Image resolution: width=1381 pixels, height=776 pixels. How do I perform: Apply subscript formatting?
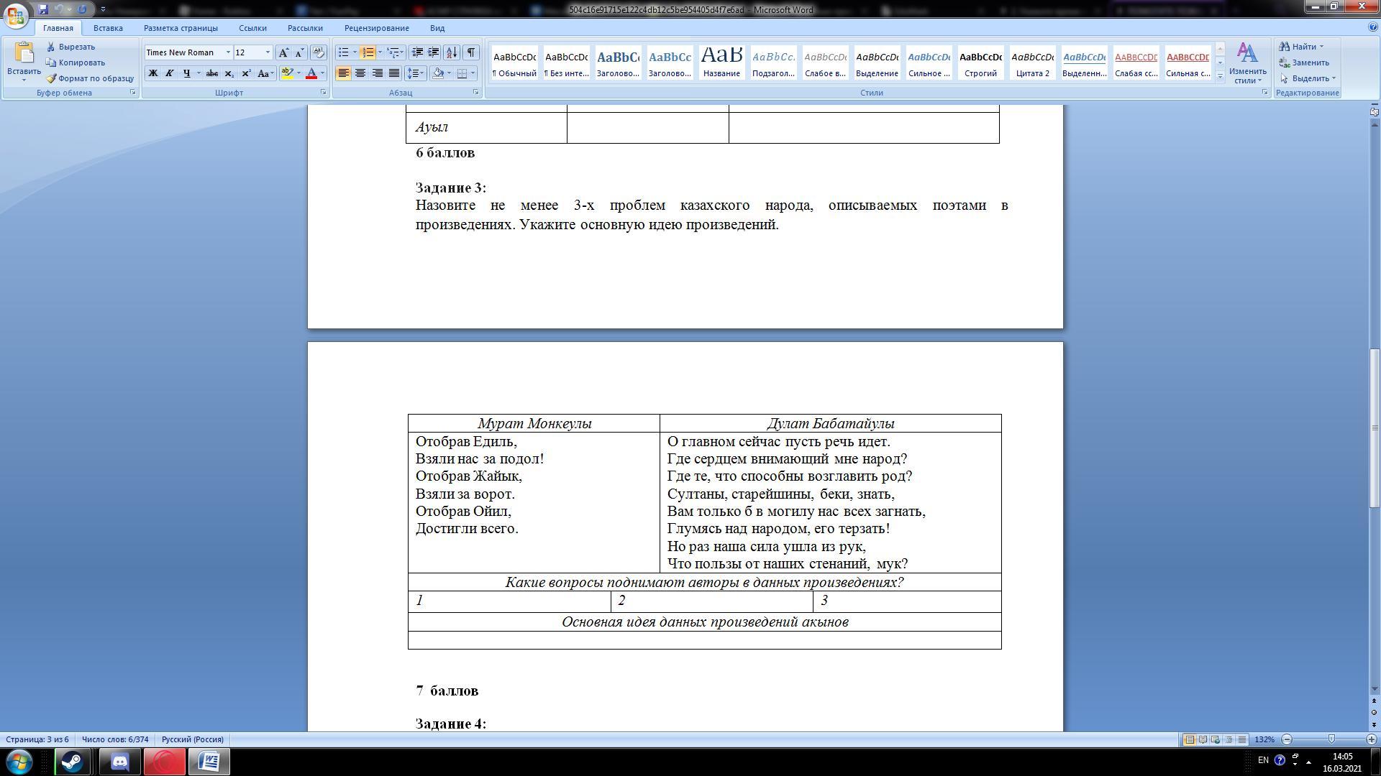229,73
